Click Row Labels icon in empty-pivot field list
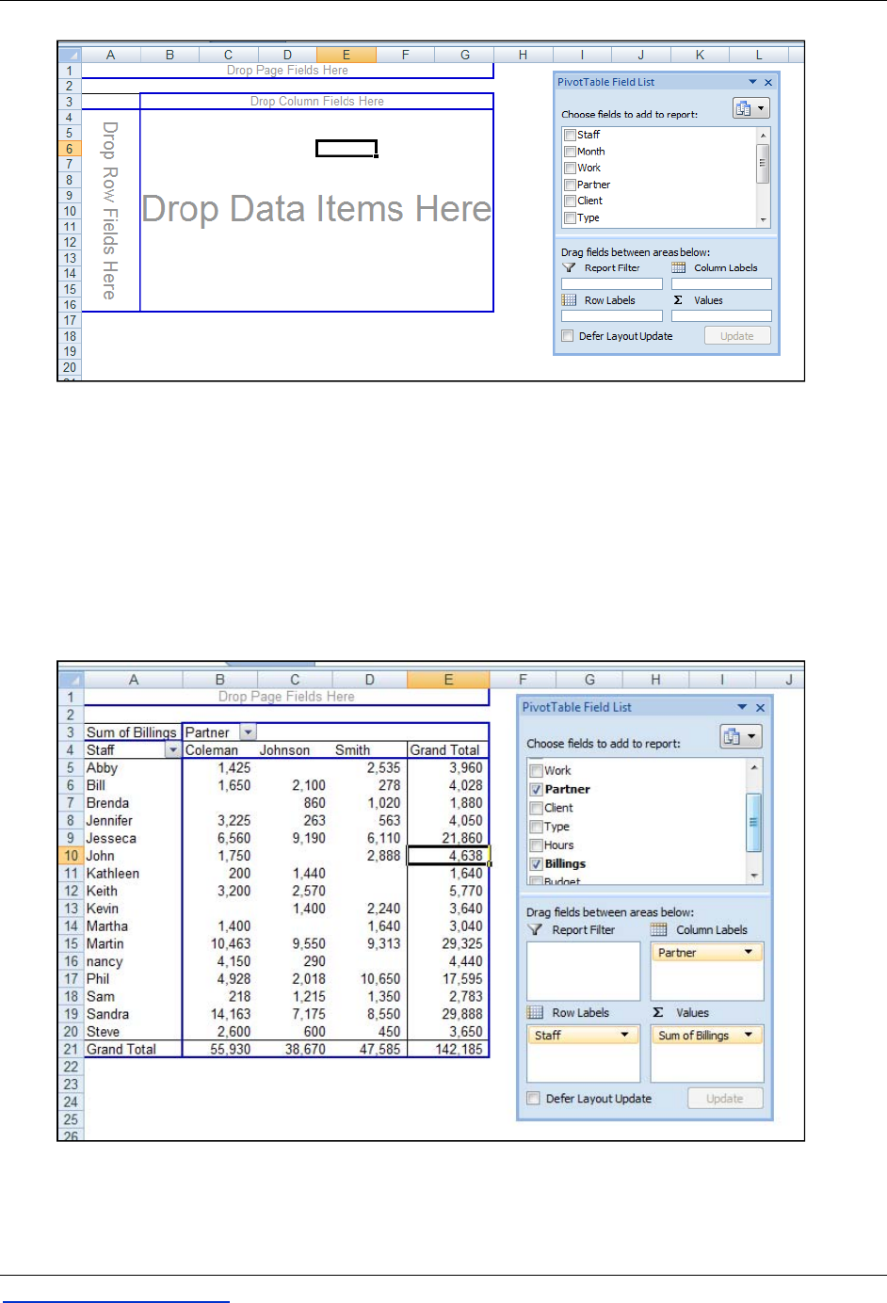 point(569,300)
